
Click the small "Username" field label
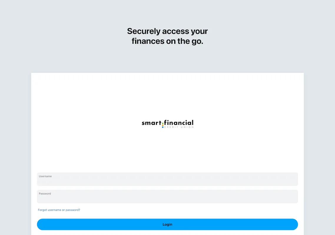[45, 176]
